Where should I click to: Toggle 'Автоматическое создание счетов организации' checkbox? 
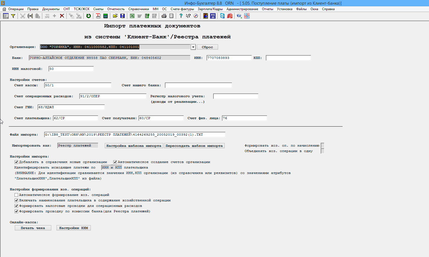click(x=115, y=162)
